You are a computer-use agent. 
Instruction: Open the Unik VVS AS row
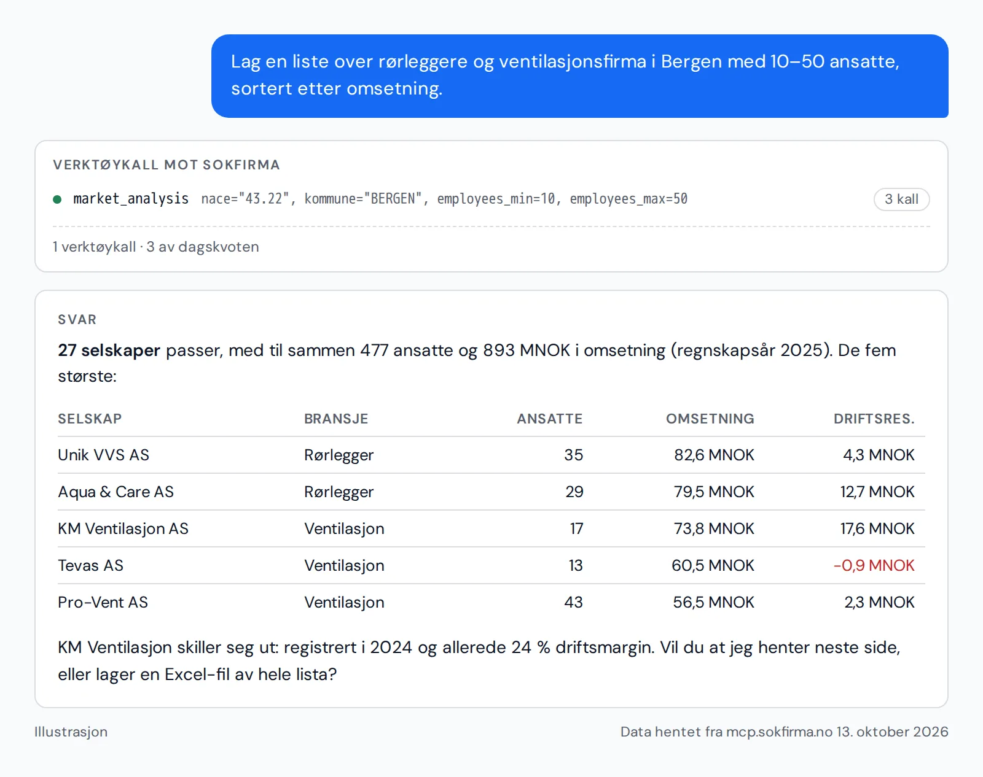tap(491, 455)
